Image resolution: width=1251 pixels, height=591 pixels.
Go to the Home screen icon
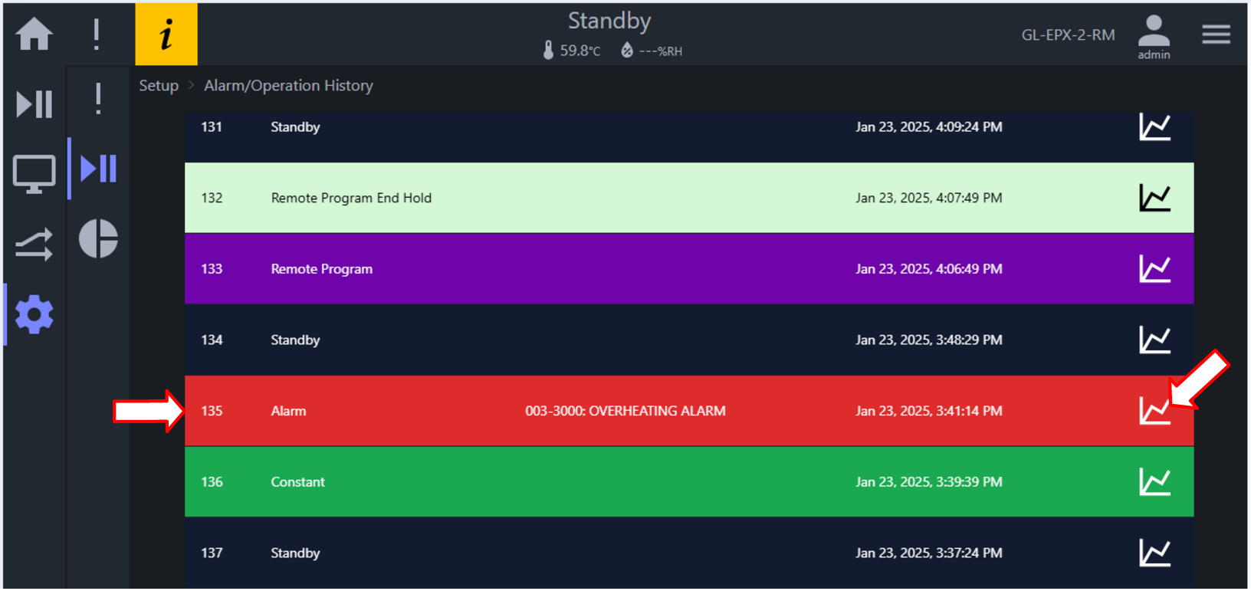coord(34,34)
